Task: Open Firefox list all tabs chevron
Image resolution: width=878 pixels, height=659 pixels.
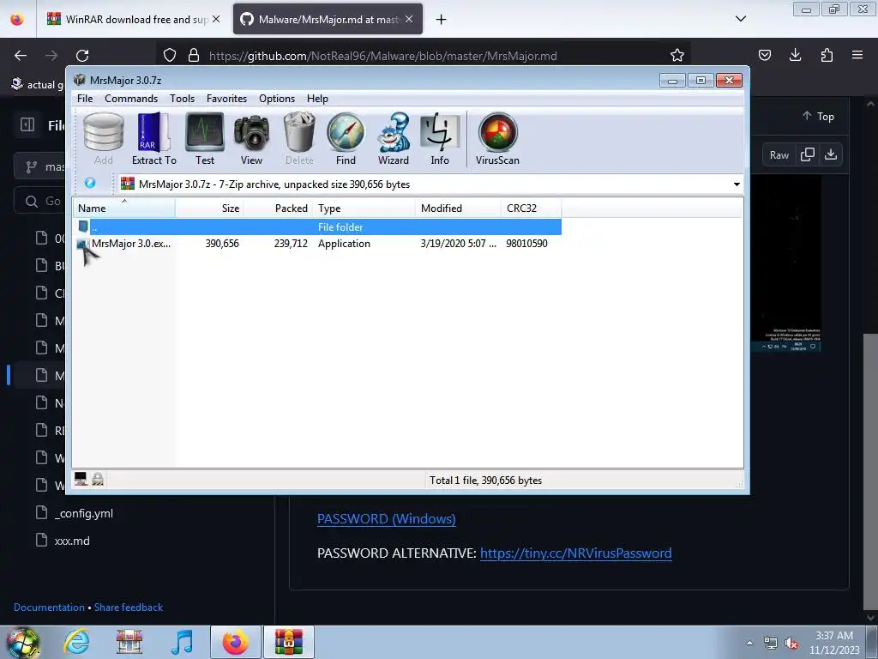Action: tap(740, 19)
